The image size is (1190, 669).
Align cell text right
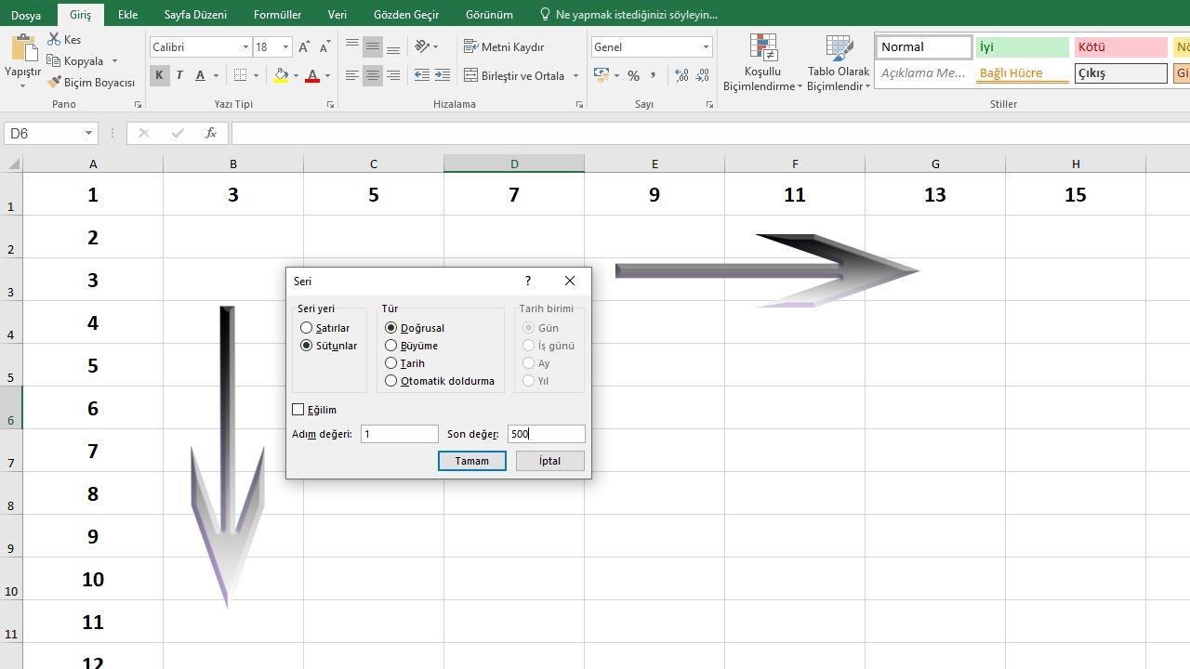tap(393, 76)
